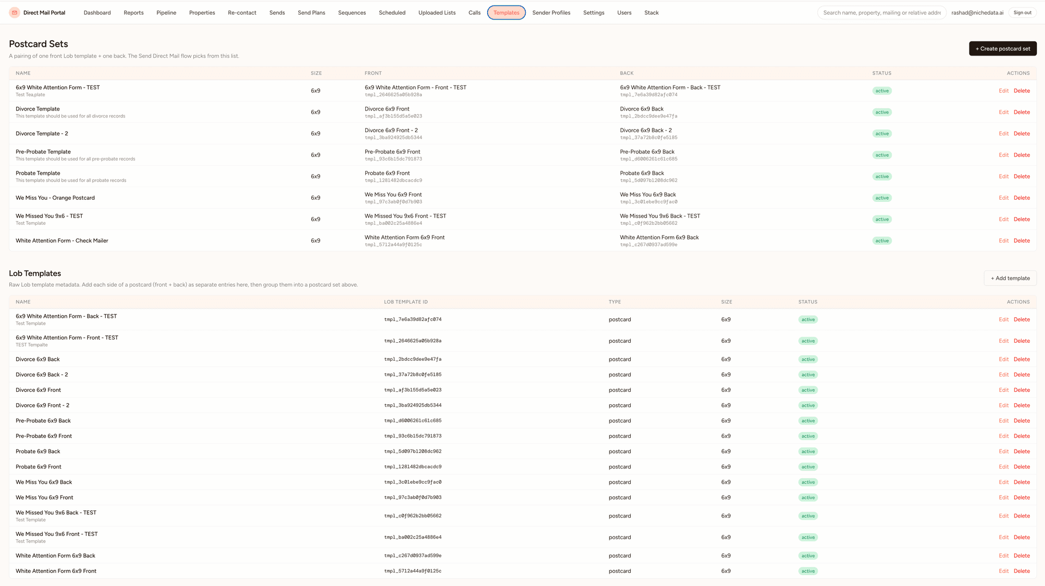Open the Scheduled page

point(392,13)
